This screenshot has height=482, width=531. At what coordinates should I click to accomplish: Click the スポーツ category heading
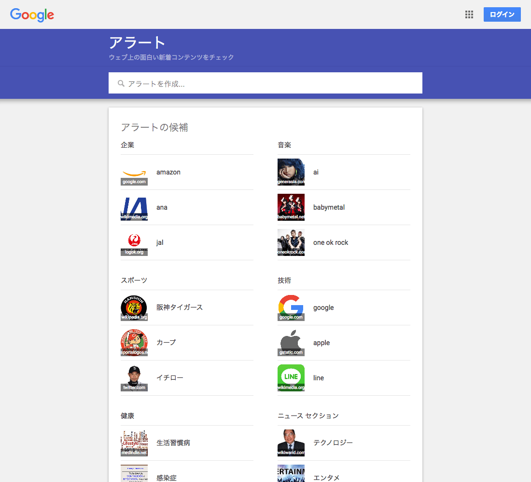[134, 281]
